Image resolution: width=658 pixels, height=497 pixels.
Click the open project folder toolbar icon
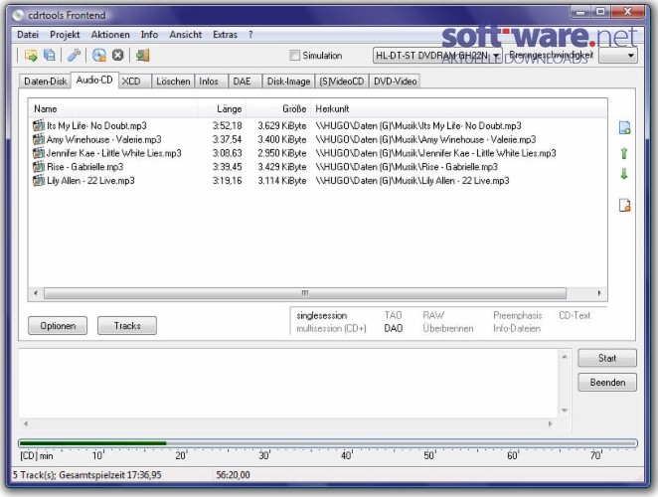click(31, 55)
